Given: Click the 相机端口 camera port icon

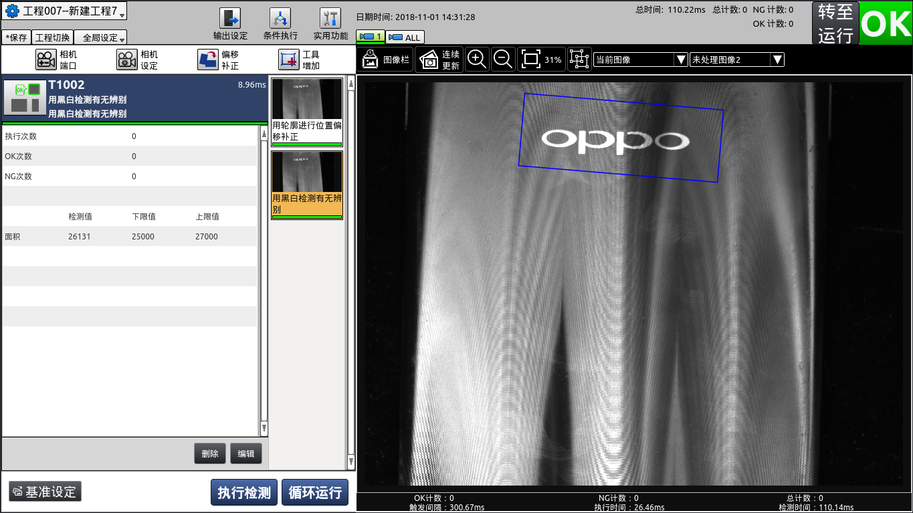Looking at the screenshot, I should point(46,60).
